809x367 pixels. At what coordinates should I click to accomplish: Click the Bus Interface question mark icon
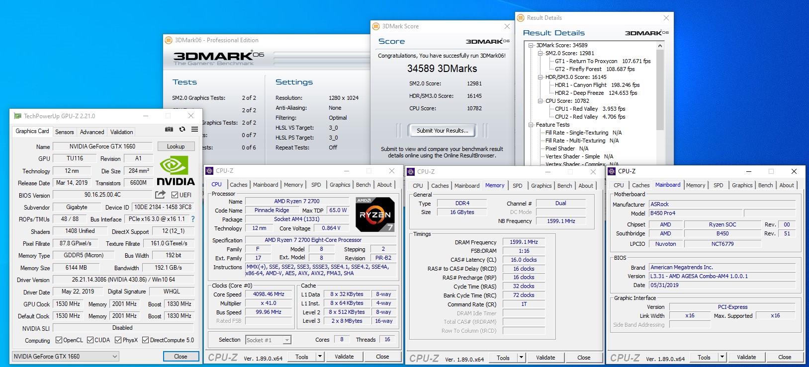coord(193,219)
